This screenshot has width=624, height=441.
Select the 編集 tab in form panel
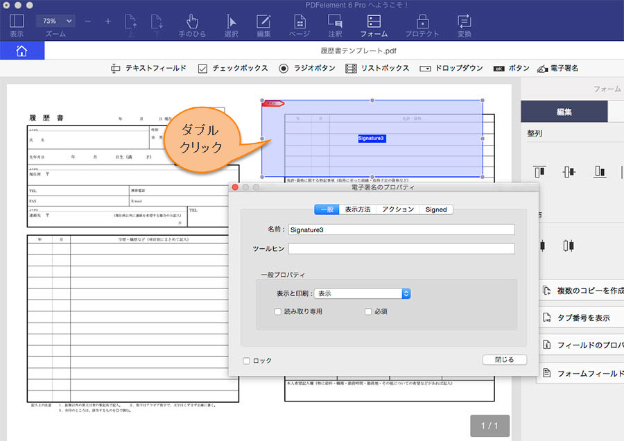click(x=564, y=112)
